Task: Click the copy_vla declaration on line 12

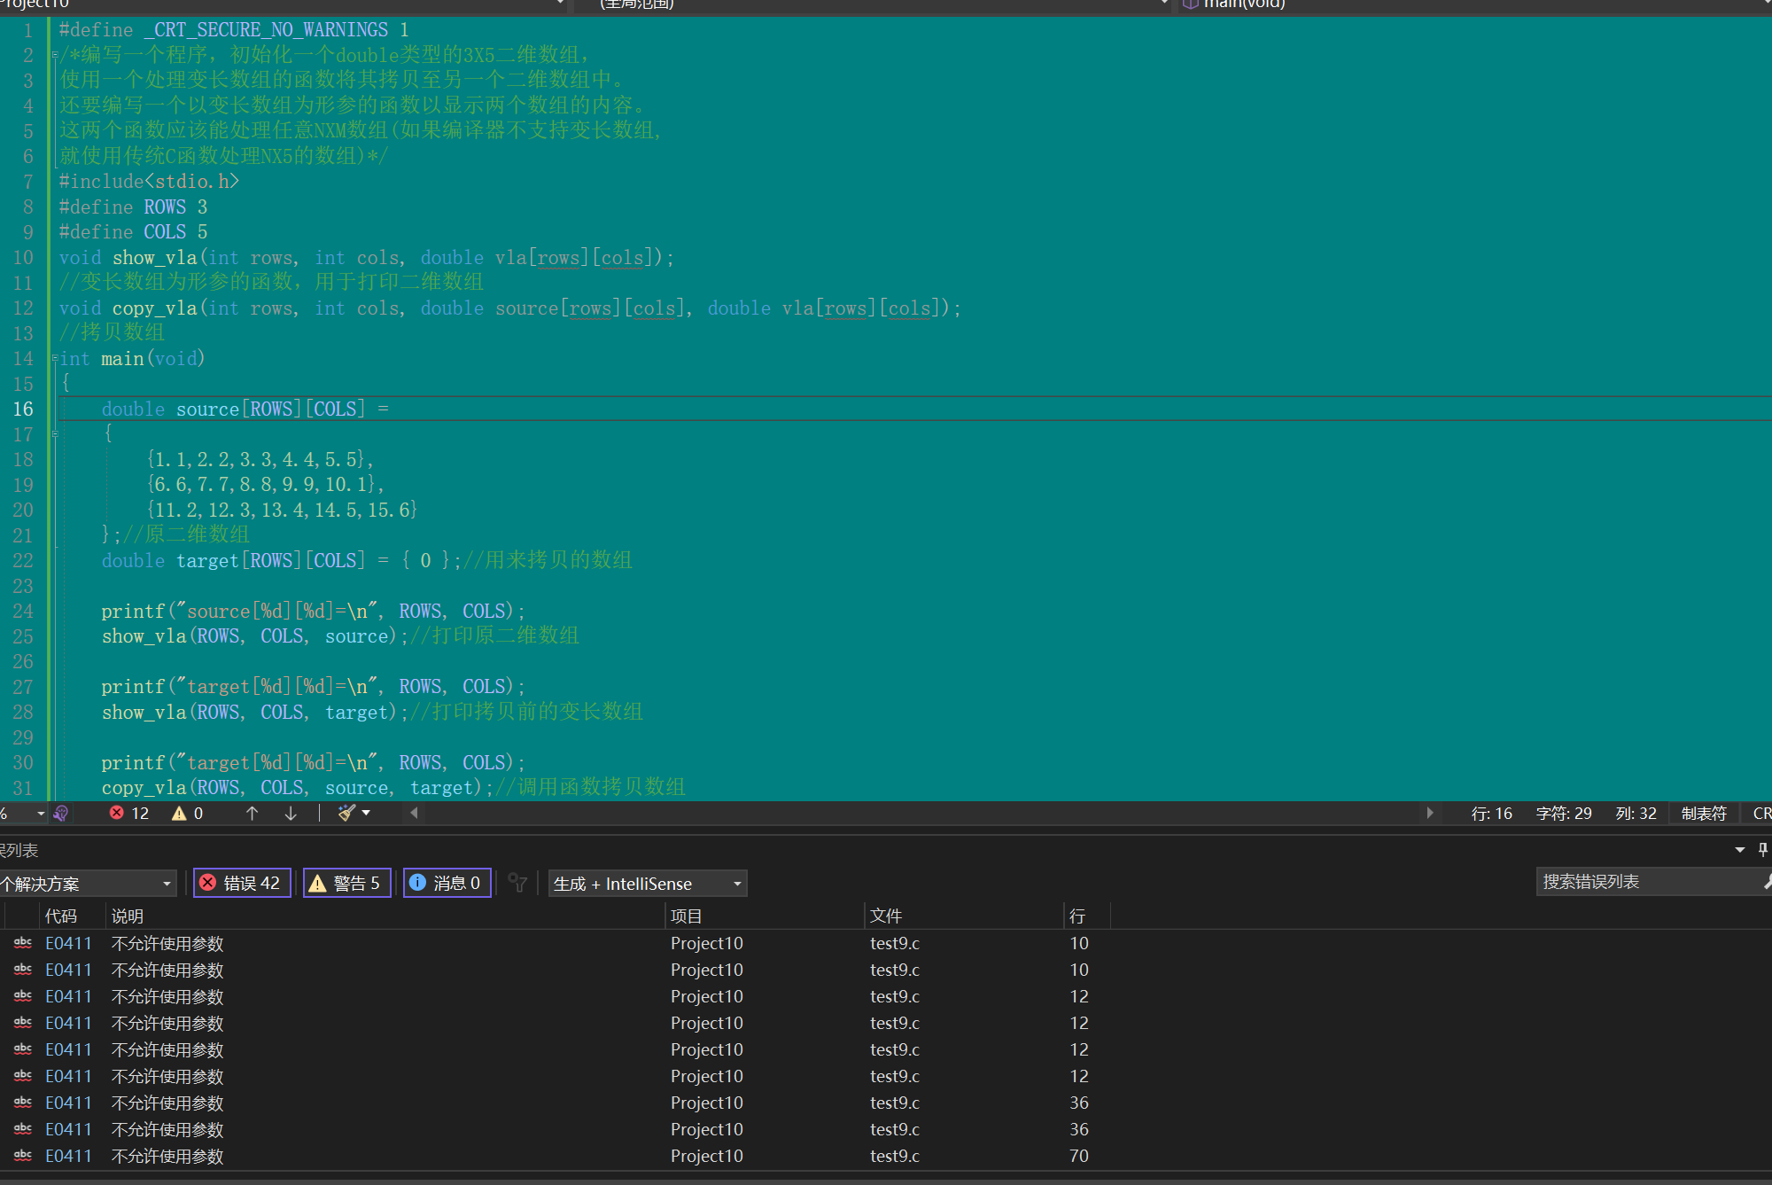Action: pyautogui.click(x=510, y=308)
